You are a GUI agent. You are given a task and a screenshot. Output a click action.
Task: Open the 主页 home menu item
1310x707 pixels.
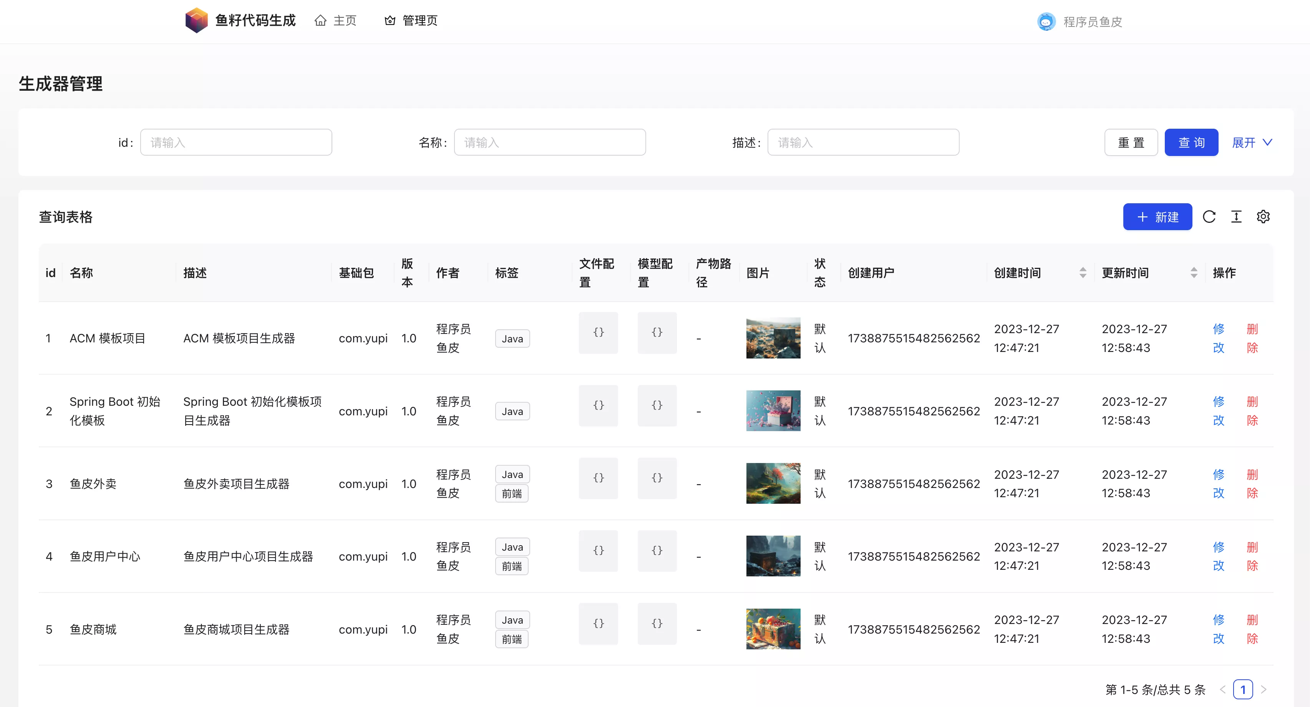[x=336, y=20]
